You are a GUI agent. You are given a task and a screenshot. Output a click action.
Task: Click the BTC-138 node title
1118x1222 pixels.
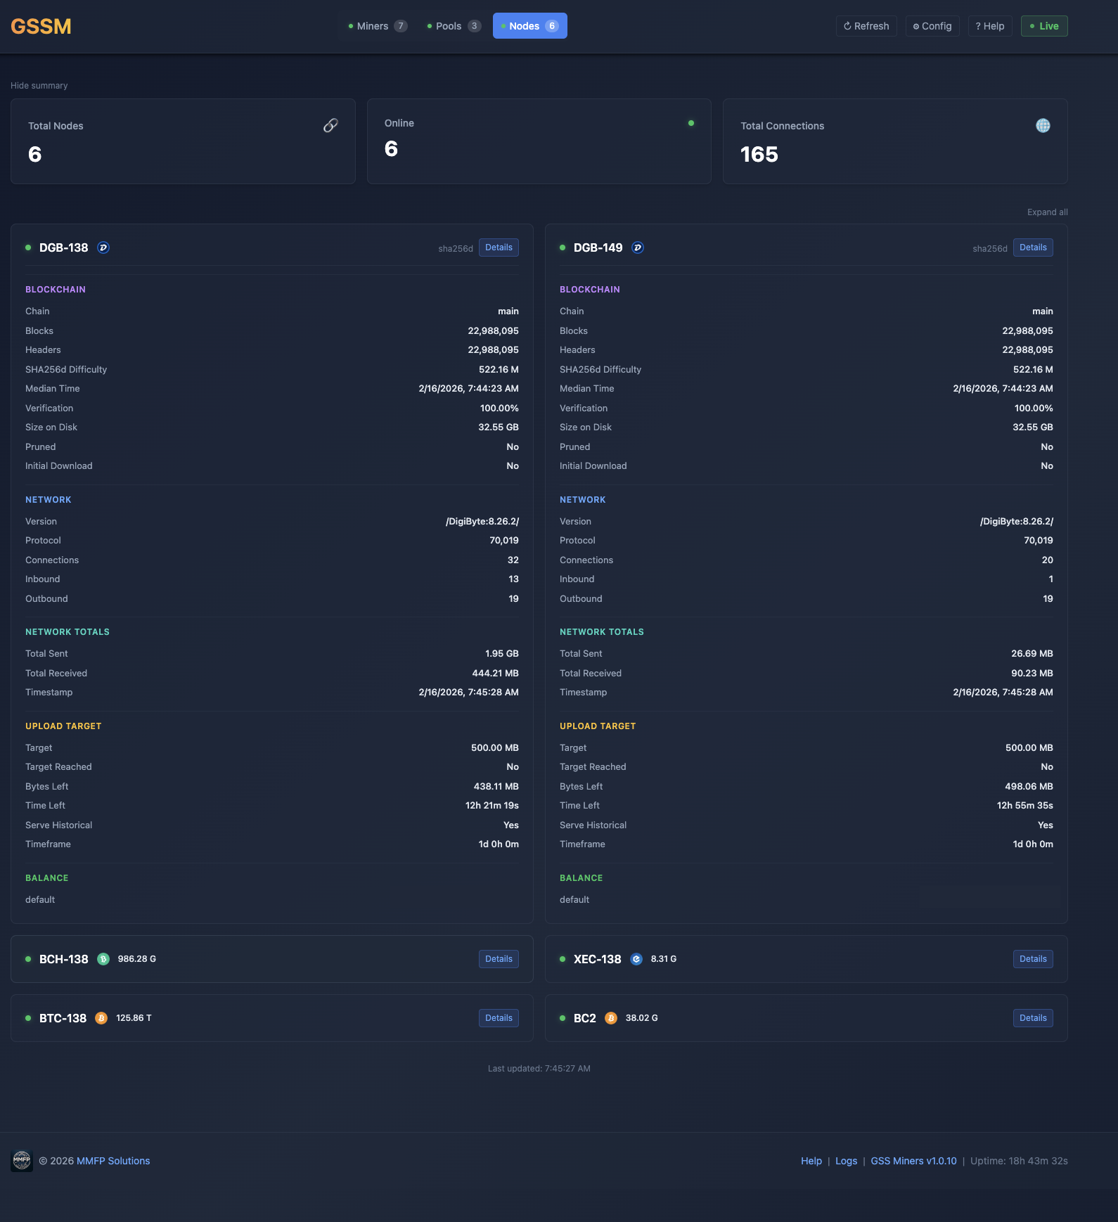coord(63,1018)
